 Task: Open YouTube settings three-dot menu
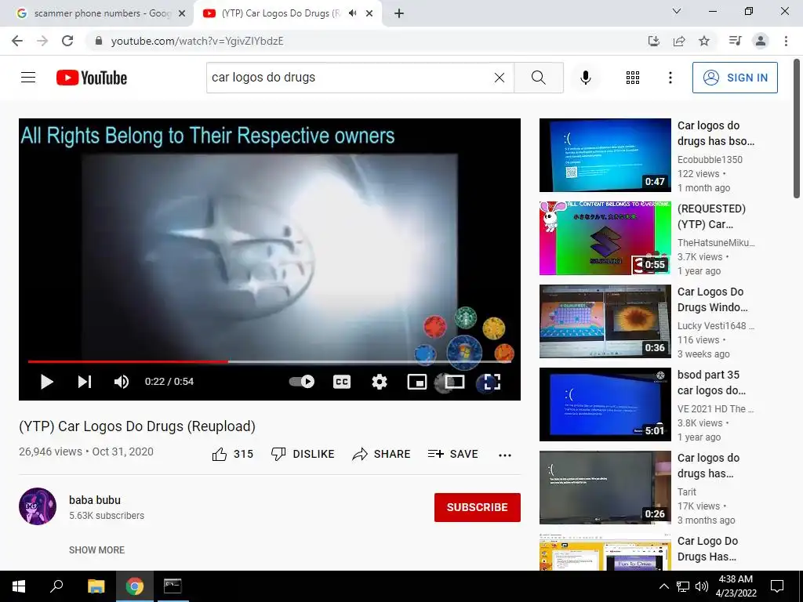click(x=670, y=78)
